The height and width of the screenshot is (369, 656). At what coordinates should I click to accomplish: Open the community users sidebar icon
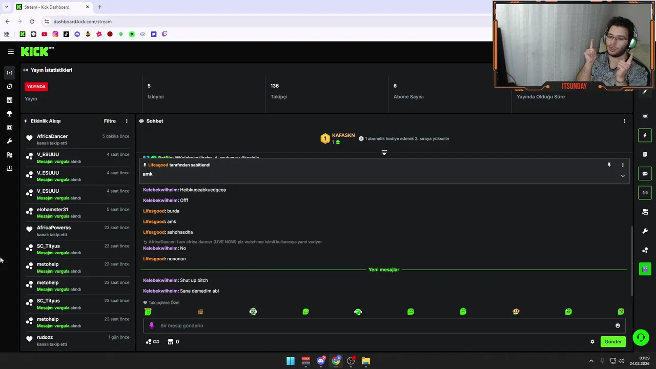(9, 155)
